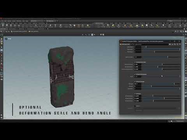The width and height of the screenshot is (187, 140).
Task: Click the value field showing 0.22
Action: (138, 77)
